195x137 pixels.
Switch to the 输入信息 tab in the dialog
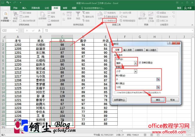click(x=127, y=50)
